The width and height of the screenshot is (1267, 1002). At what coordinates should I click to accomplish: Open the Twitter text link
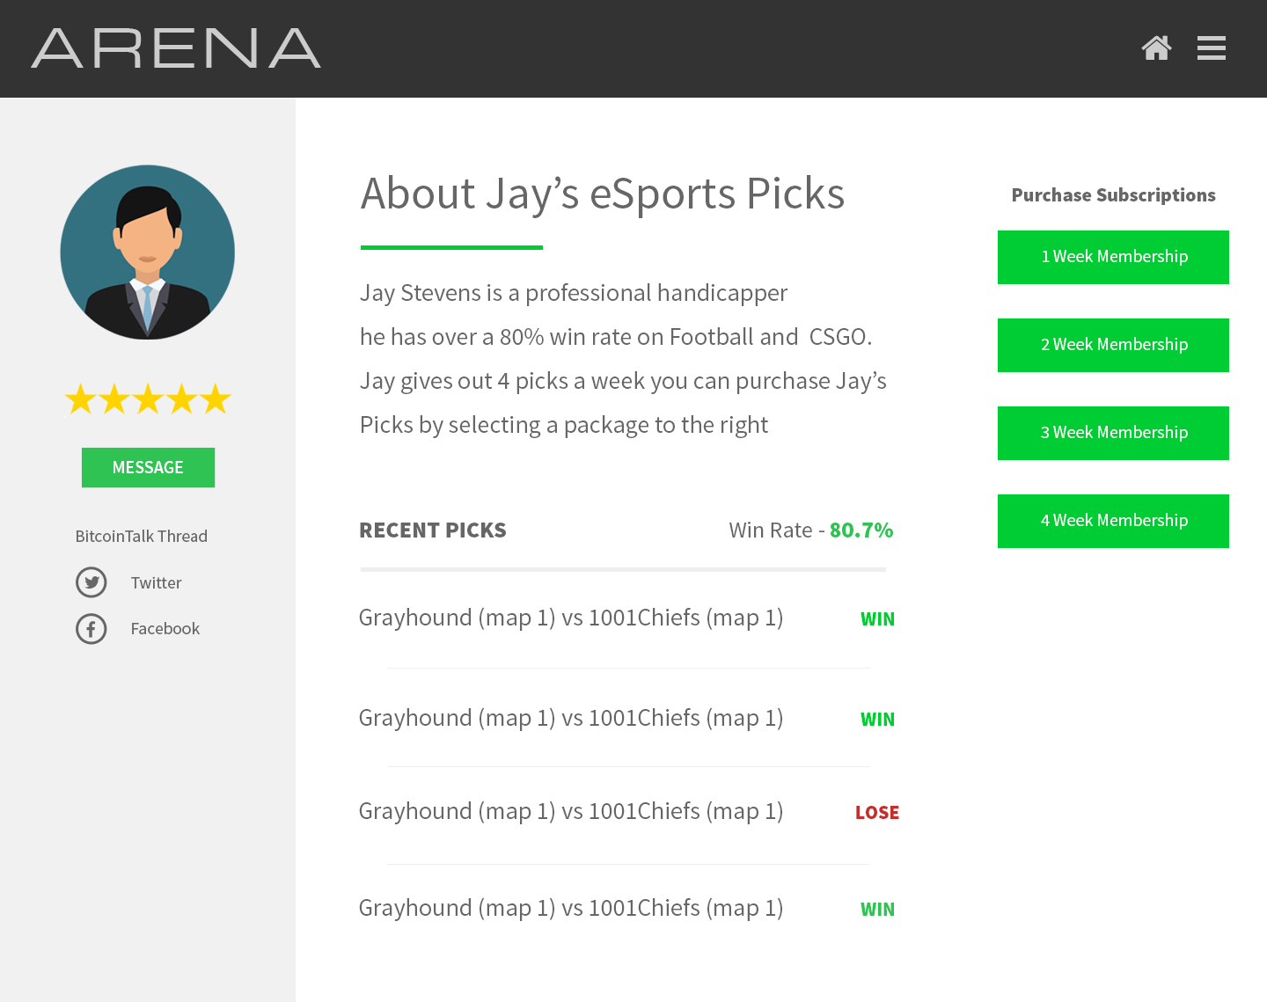[156, 582]
